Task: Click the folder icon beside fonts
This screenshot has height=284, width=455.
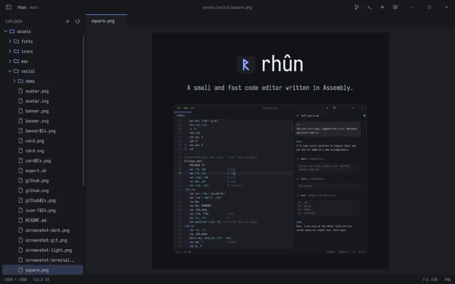Action: point(16,41)
